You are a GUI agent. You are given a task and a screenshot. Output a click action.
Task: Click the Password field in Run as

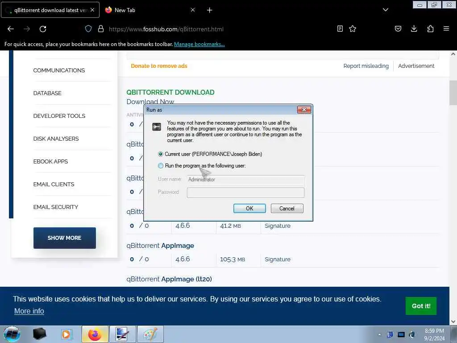(x=246, y=192)
